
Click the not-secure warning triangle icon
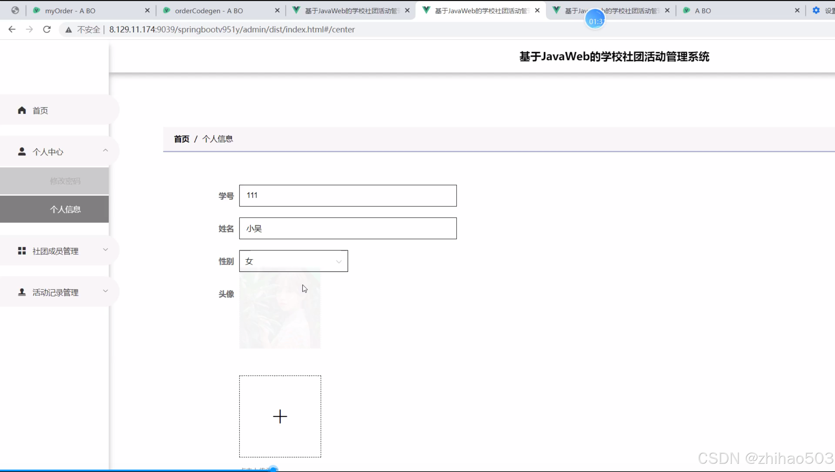click(69, 30)
